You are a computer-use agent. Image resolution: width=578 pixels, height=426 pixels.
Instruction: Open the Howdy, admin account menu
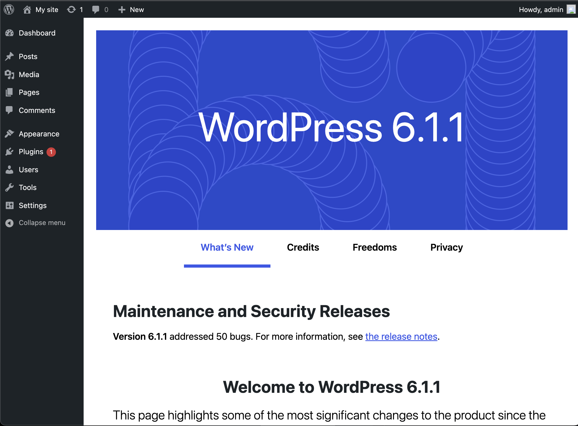[541, 9]
